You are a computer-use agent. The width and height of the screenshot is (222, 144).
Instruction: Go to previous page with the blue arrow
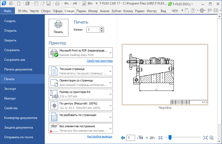pos(123,138)
